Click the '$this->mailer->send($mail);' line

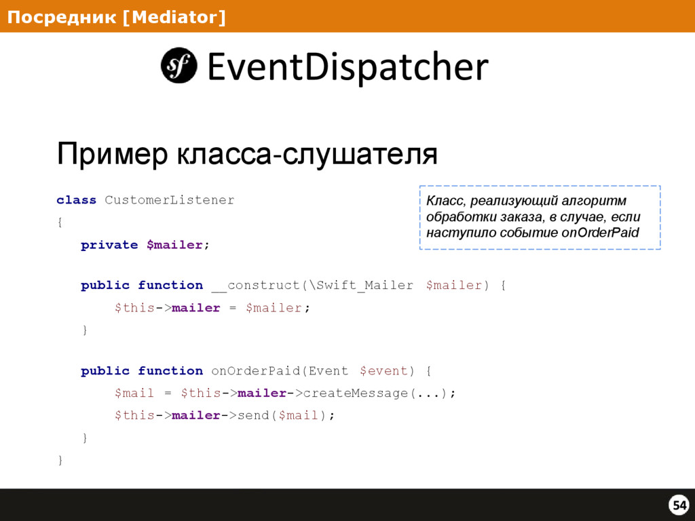[225, 416]
